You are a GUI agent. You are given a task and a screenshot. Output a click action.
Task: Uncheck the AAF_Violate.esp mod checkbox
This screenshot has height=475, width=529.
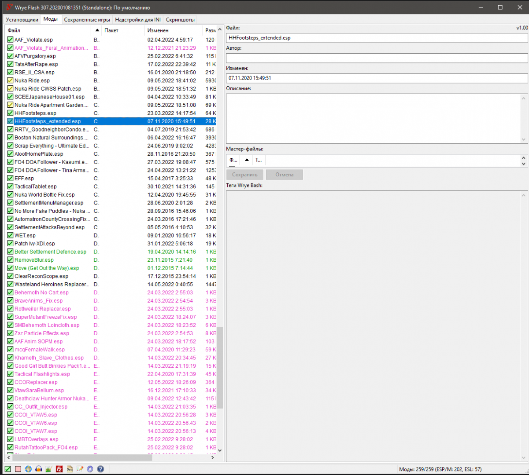point(10,40)
